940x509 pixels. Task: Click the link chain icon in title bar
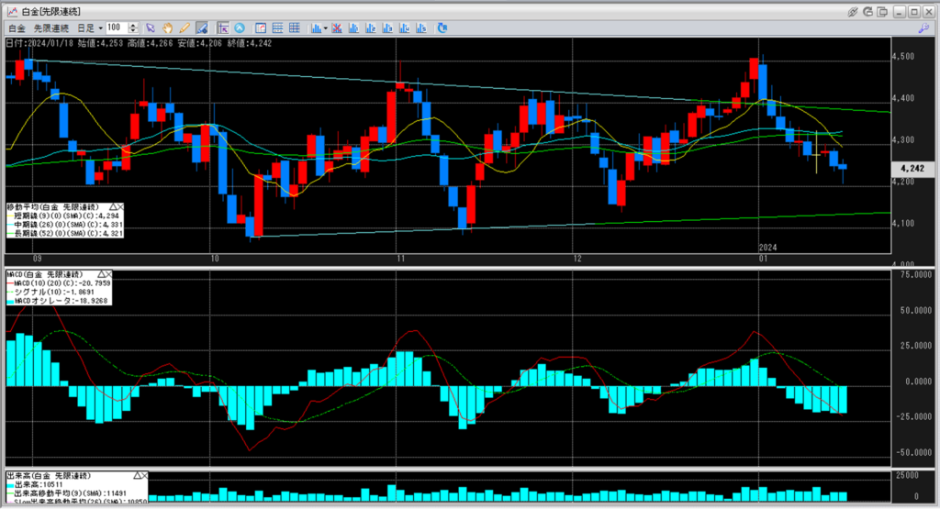tap(853, 11)
